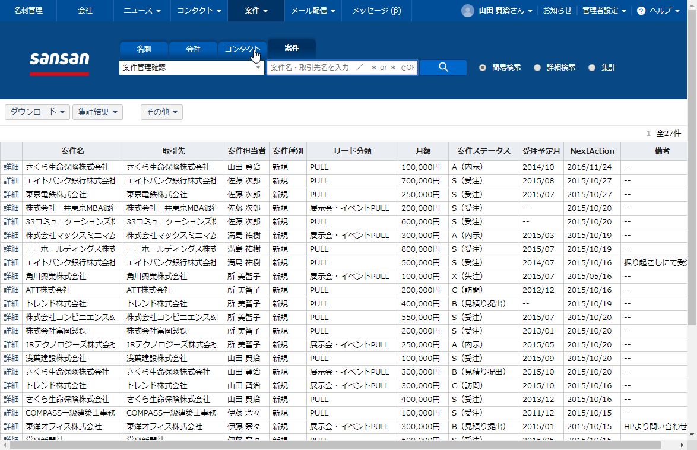Open 詳細 for 東京電鉄株式会社 row
Viewport: 697px width, 450px height.
click(11, 195)
